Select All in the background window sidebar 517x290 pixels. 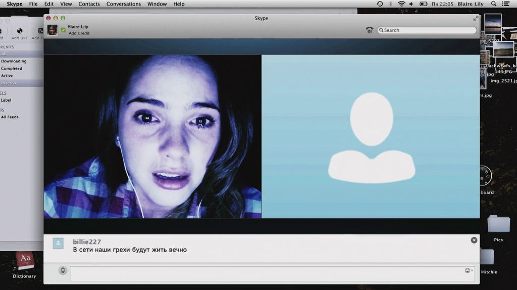coord(21,54)
